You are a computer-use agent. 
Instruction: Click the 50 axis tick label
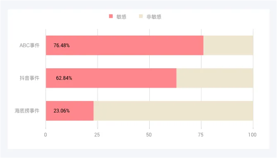(x=149, y=135)
